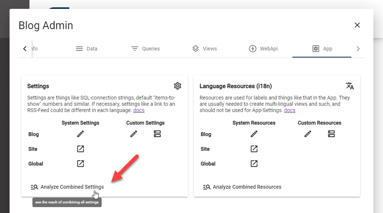Click the translate icon in Language Resources

tap(350, 86)
